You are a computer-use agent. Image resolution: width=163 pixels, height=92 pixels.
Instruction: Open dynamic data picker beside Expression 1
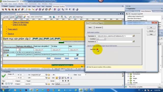(x=133, y=36)
